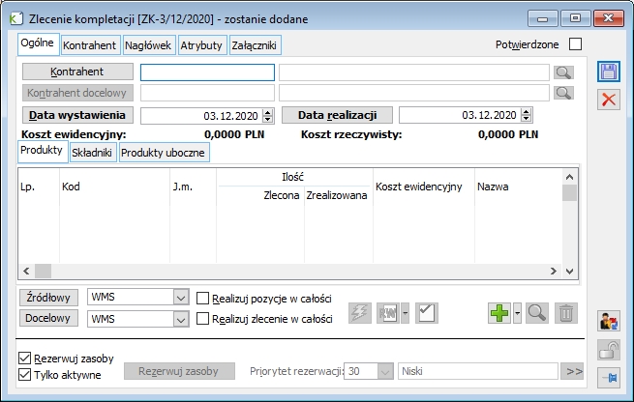Click the operator person icon above padlock
The width and height of the screenshot is (634, 402).
tap(609, 322)
